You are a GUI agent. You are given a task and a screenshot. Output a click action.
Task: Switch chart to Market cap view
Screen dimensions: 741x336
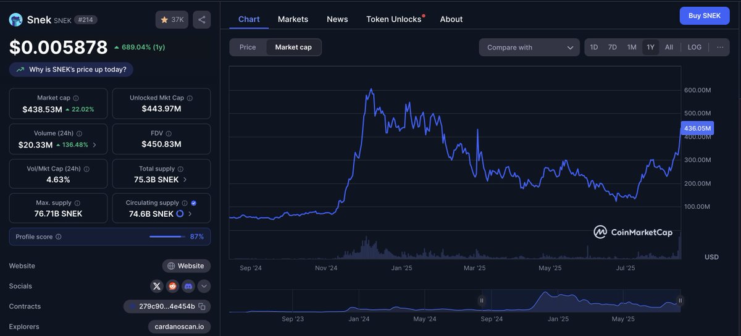tap(293, 48)
